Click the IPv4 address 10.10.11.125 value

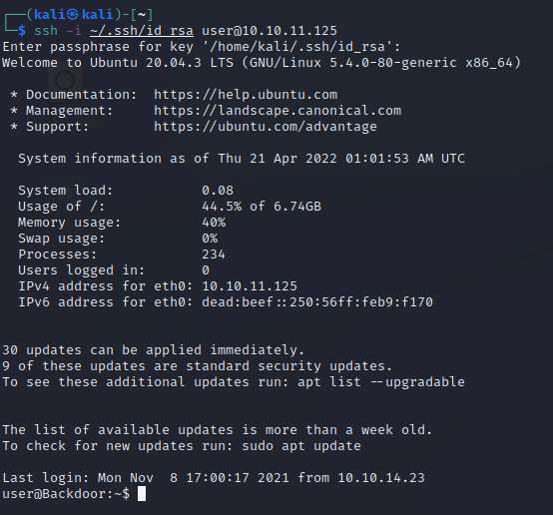[x=250, y=286]
